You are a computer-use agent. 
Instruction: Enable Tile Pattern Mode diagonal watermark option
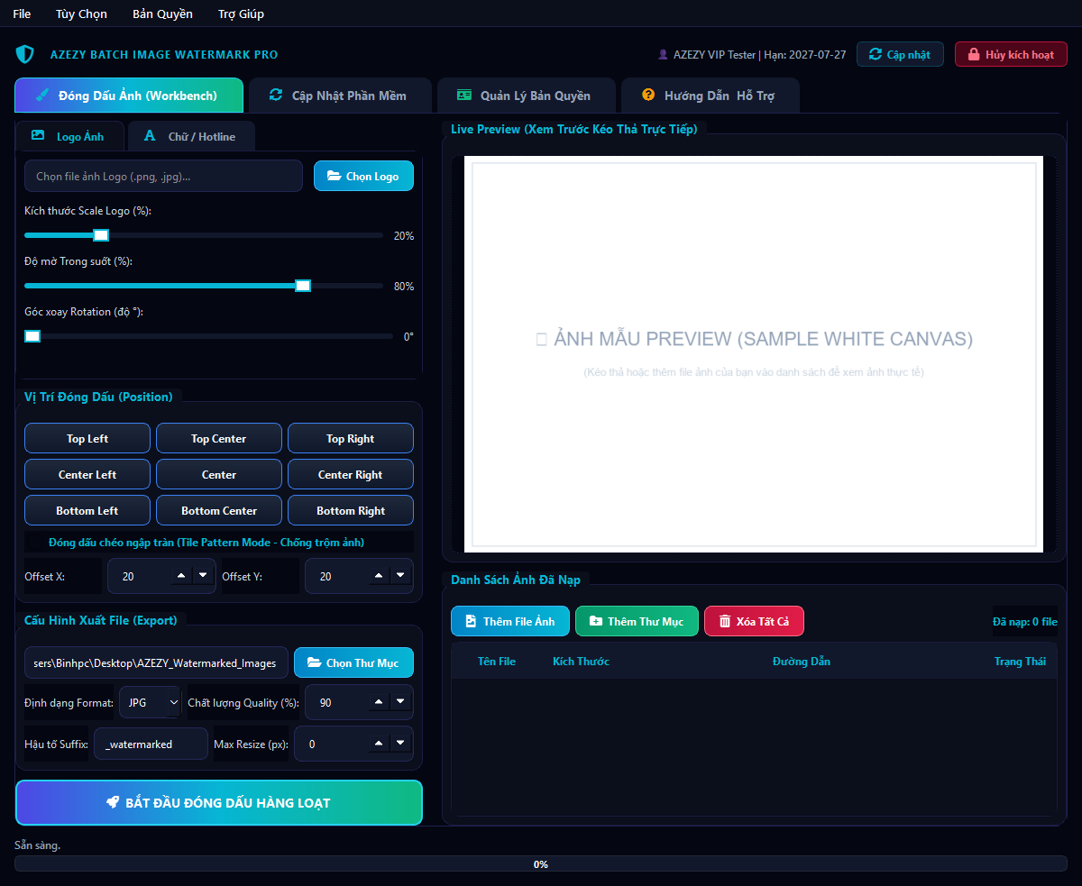219,542
